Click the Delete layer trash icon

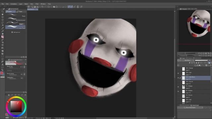(x=211, y=65)
